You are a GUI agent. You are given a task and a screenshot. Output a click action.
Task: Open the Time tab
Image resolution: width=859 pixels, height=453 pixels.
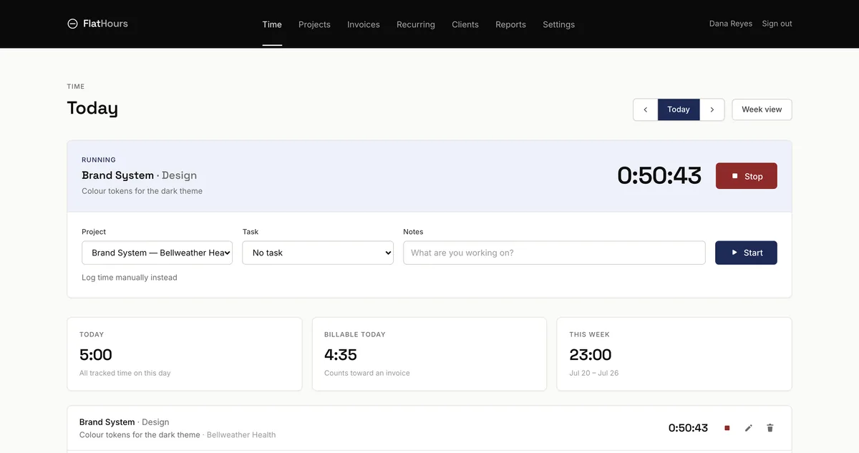pos(272,24)
